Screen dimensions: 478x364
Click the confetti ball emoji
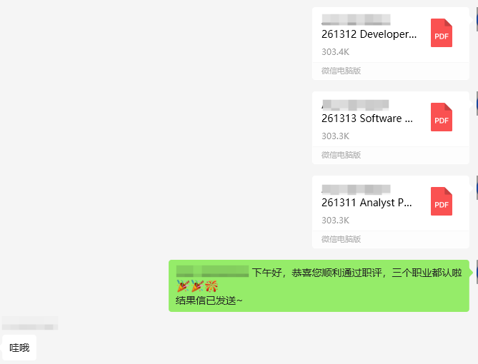click(211, 286)
